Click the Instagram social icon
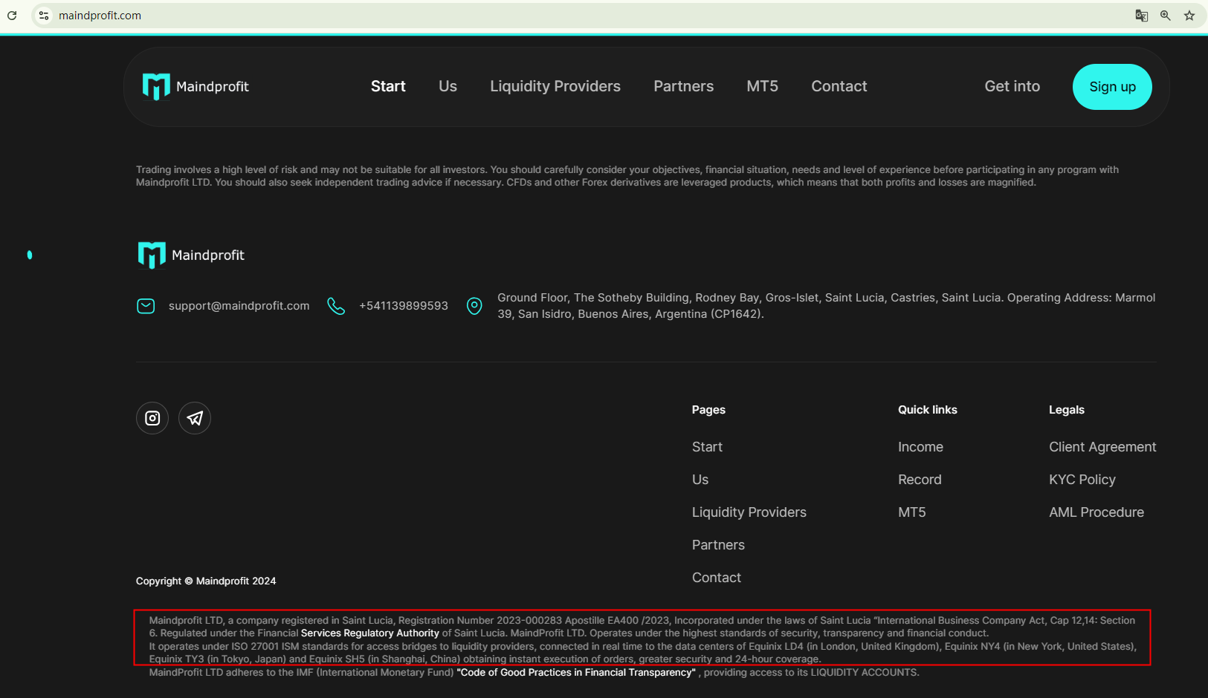 point(152,418)
